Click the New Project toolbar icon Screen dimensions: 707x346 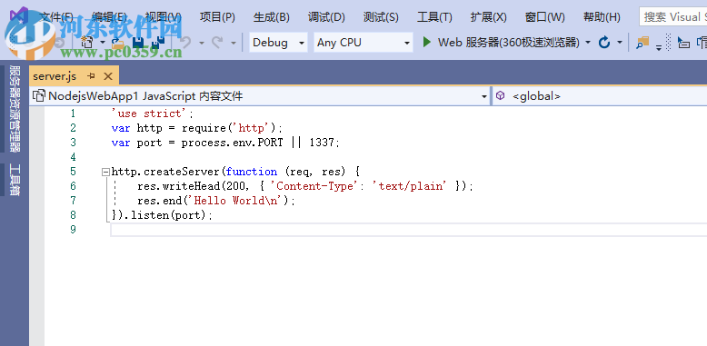[x=87, y=43]
